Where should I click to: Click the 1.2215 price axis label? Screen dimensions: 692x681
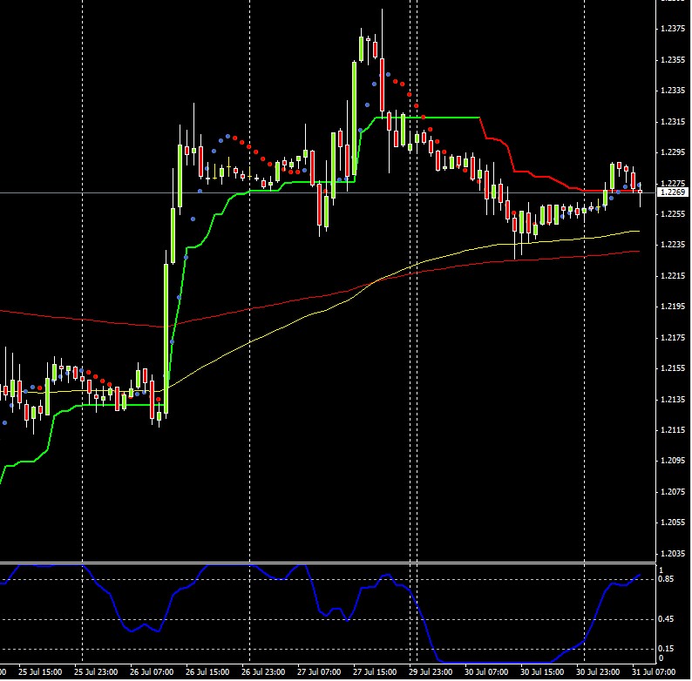[x=673, y=276]
